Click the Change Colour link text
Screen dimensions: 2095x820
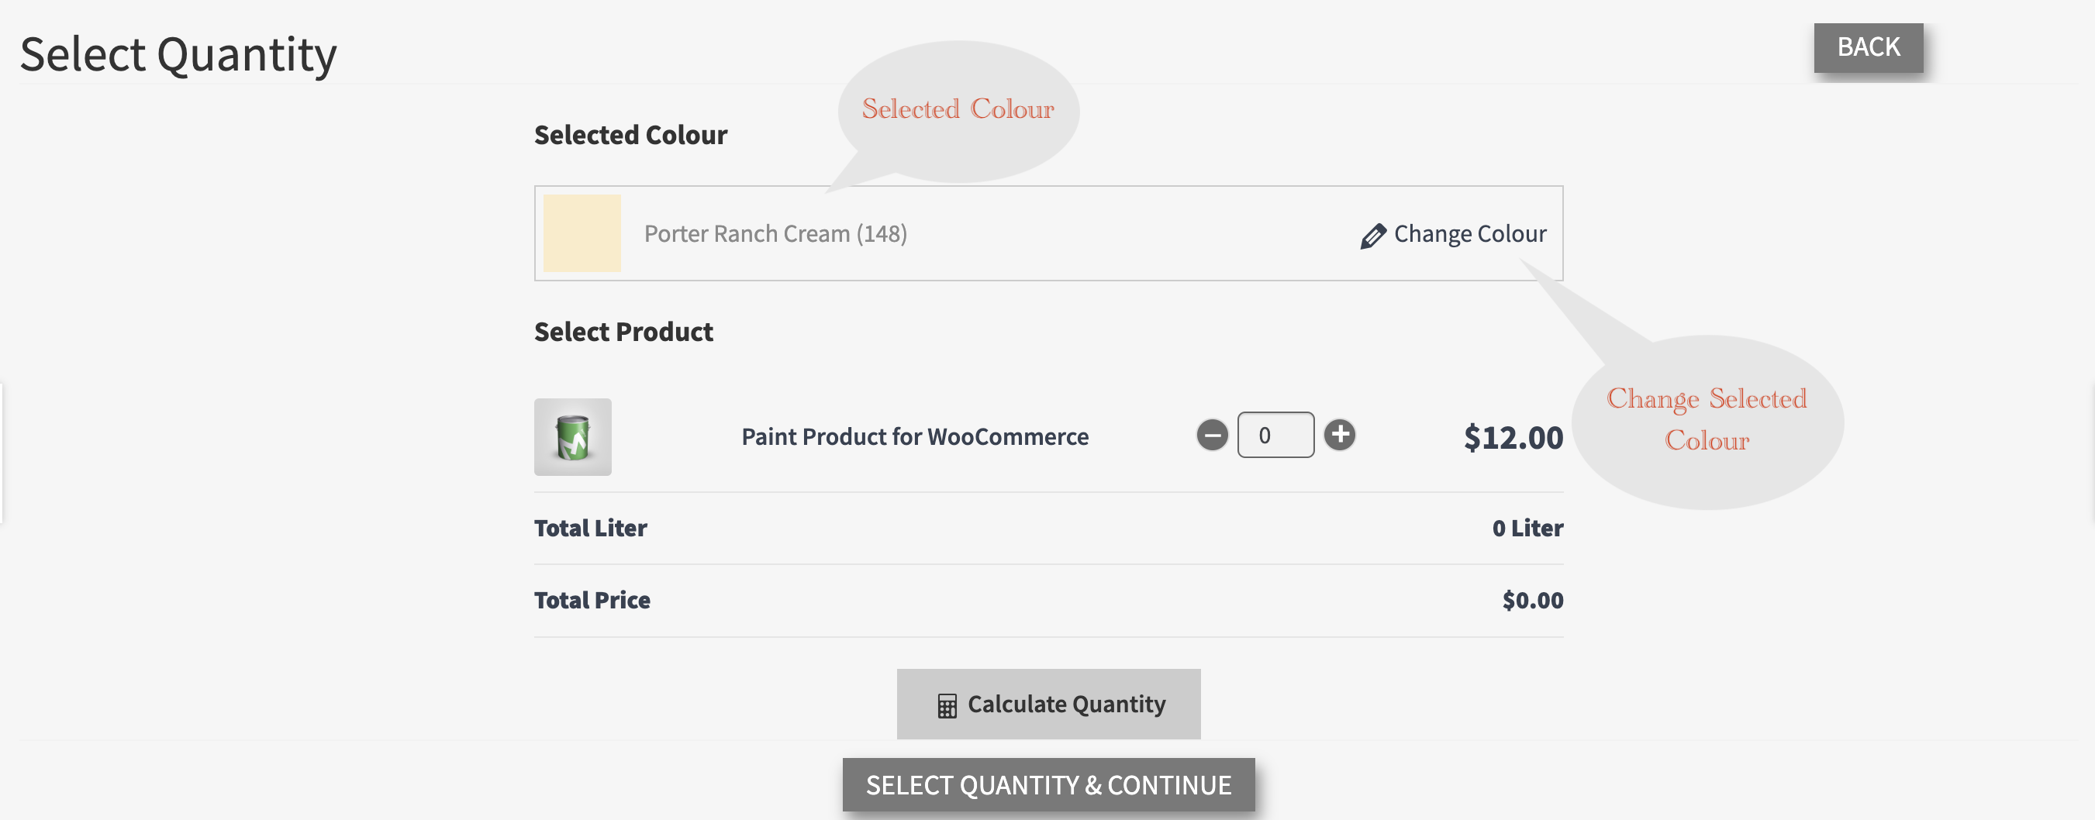click(1469, 234)
